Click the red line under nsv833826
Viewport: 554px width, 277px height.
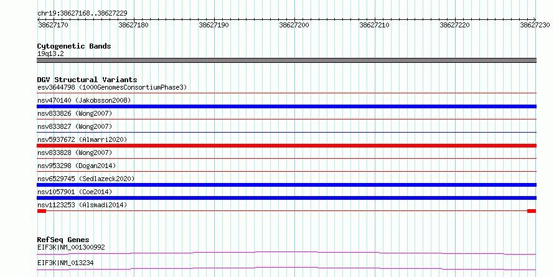pos(286,120)
